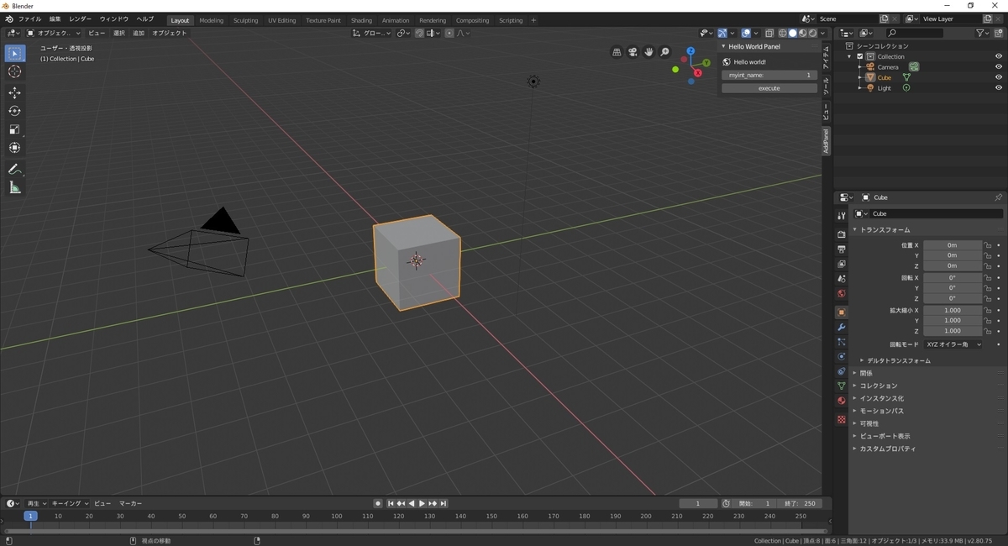1008x546 pixels.
Task: Click the myint_name value field
Action: coord(769,75)
